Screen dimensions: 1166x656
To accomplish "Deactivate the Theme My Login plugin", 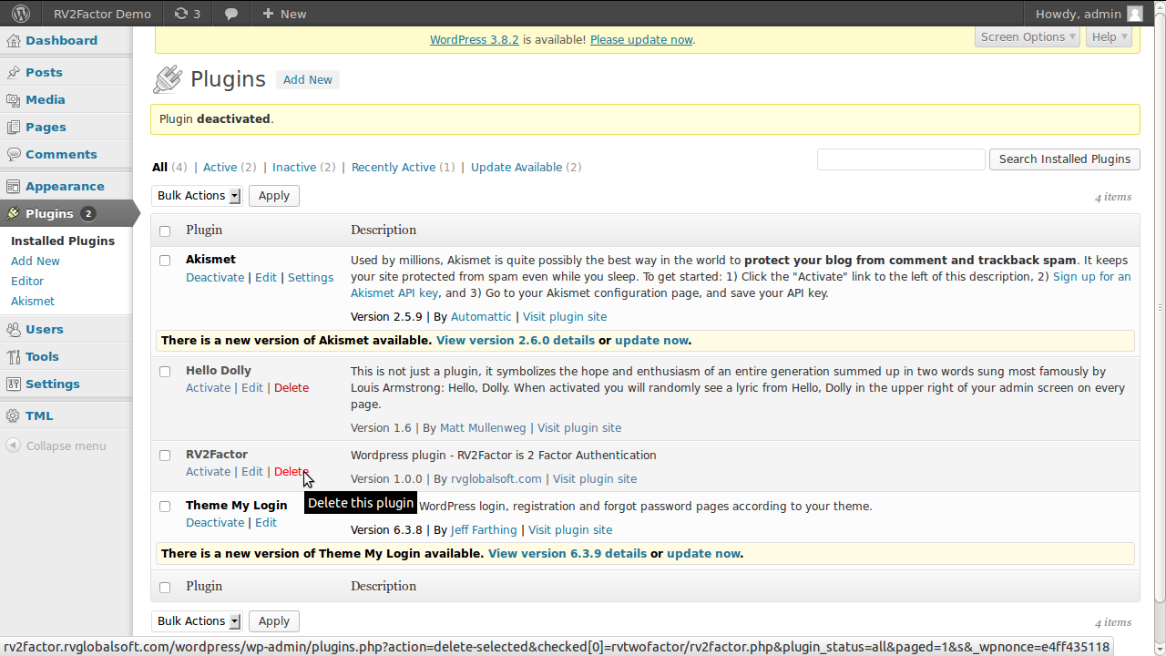I will point(215,522).
